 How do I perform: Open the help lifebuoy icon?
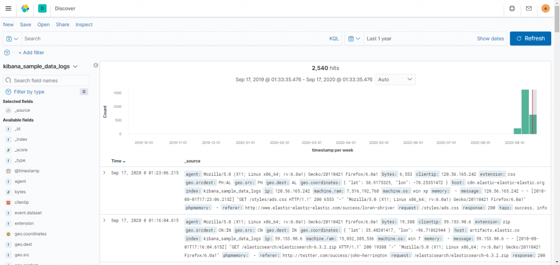click(512, 8)
